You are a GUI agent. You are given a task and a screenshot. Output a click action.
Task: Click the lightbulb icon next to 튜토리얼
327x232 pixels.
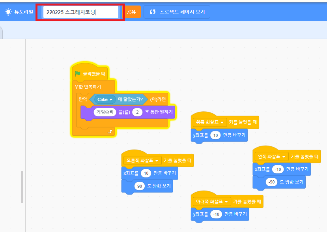click(7, 11)
